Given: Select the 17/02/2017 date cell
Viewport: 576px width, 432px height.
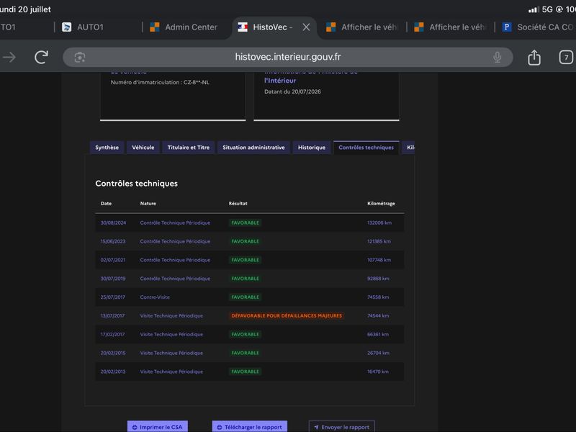Looking at the screenshot, I should point(112,334).
